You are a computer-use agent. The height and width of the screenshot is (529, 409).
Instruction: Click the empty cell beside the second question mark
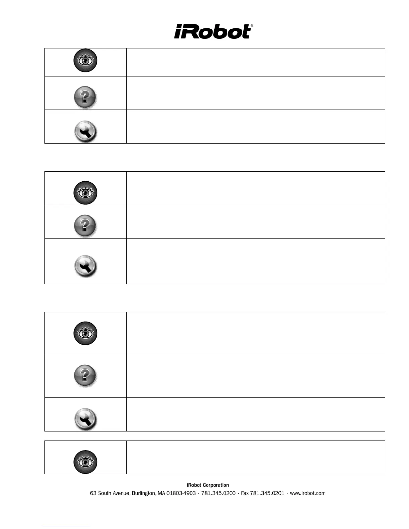click(256, 222)
